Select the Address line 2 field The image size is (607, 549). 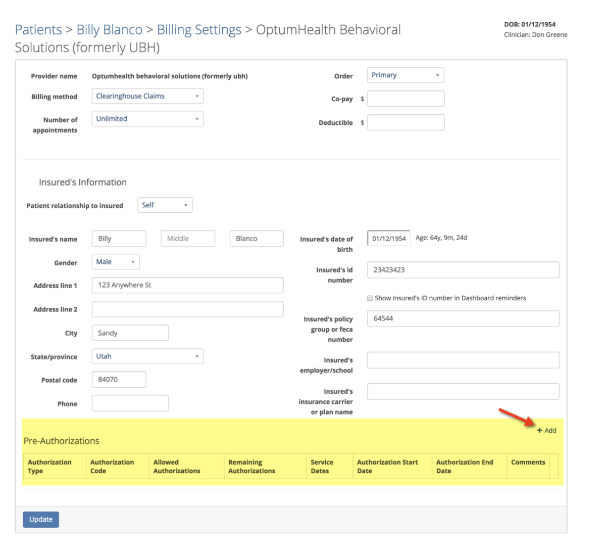point(187,309)
